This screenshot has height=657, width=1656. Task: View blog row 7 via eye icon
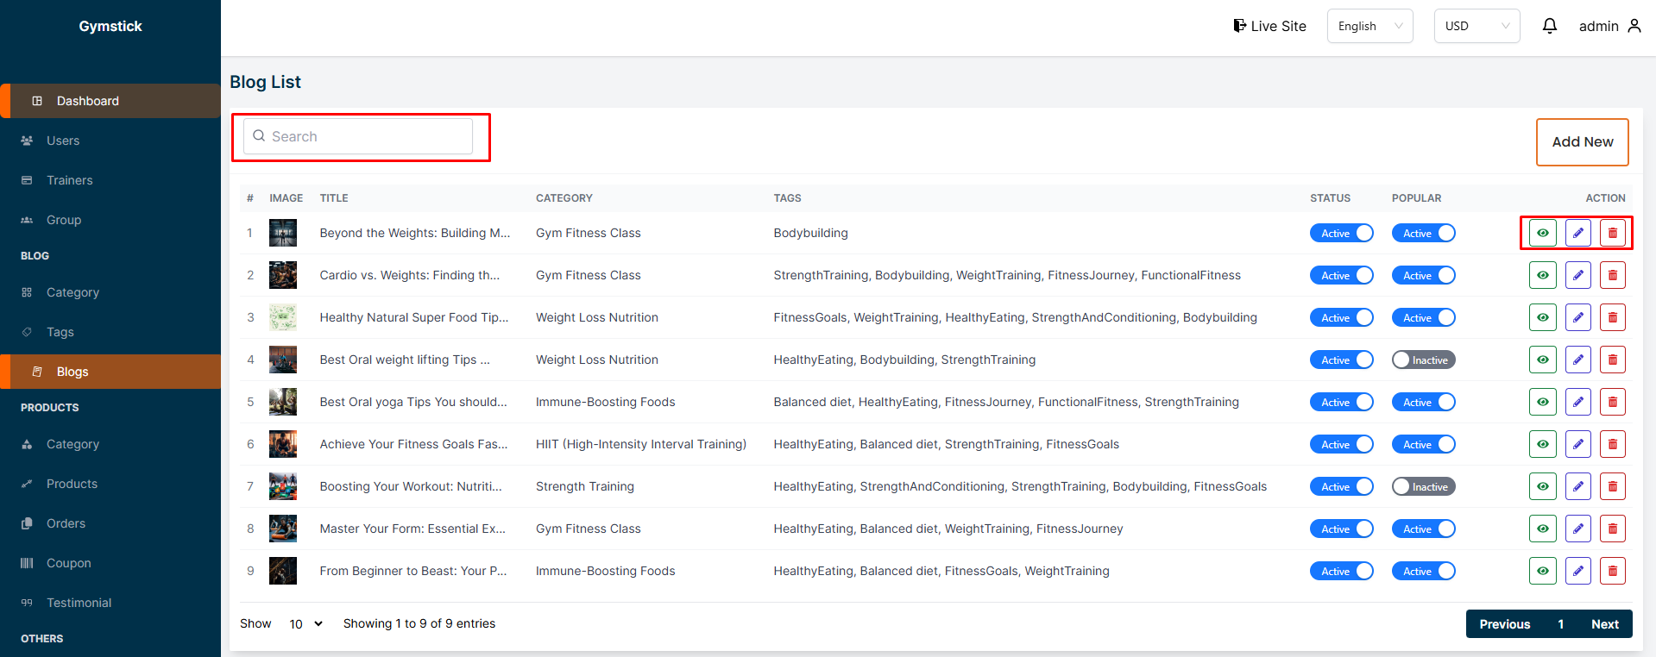1543,486
